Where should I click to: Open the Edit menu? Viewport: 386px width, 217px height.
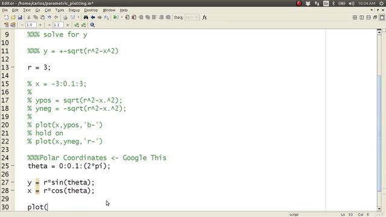point(15,10)
